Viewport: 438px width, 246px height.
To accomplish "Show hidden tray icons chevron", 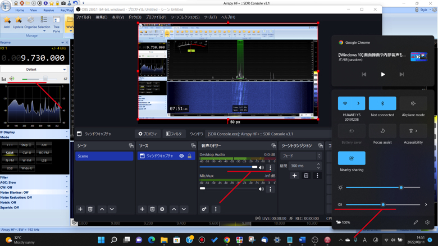I will coord(340,240).
